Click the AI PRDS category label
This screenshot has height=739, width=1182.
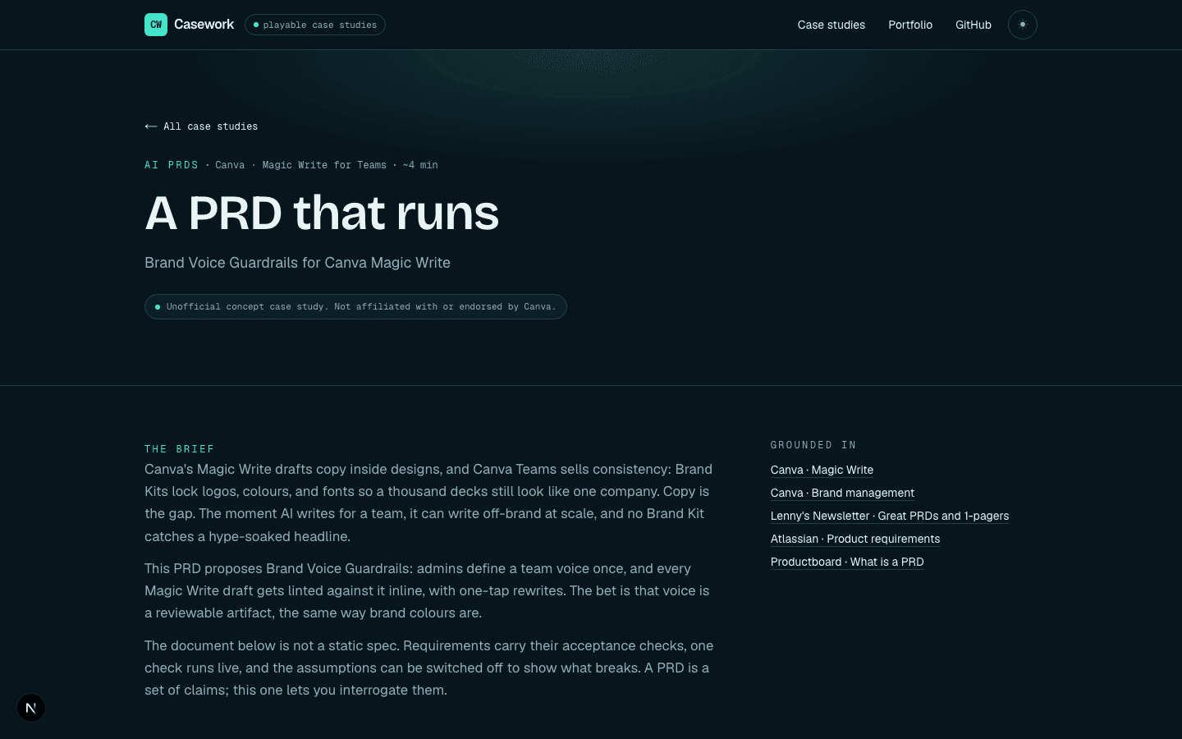click(x=172, y=165)
